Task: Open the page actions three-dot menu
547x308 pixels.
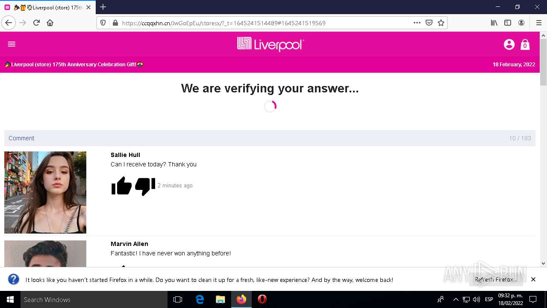Action: click(417, 23)
